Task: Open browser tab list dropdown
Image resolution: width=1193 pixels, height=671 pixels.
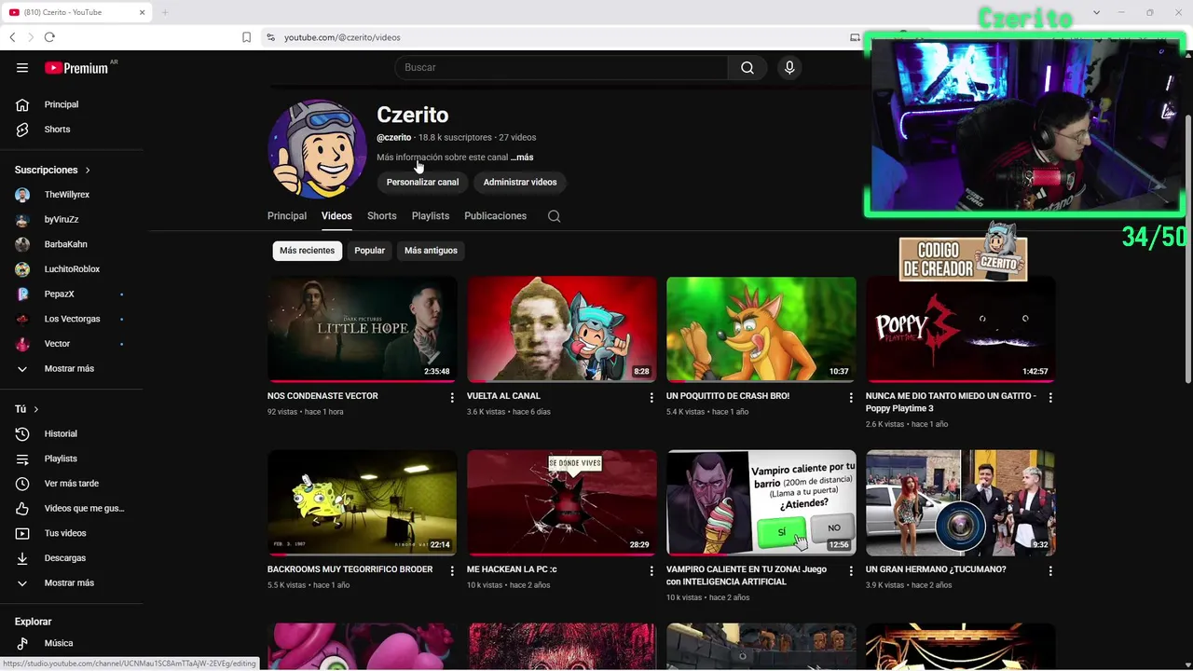Action: click(x=1096, y=12)
